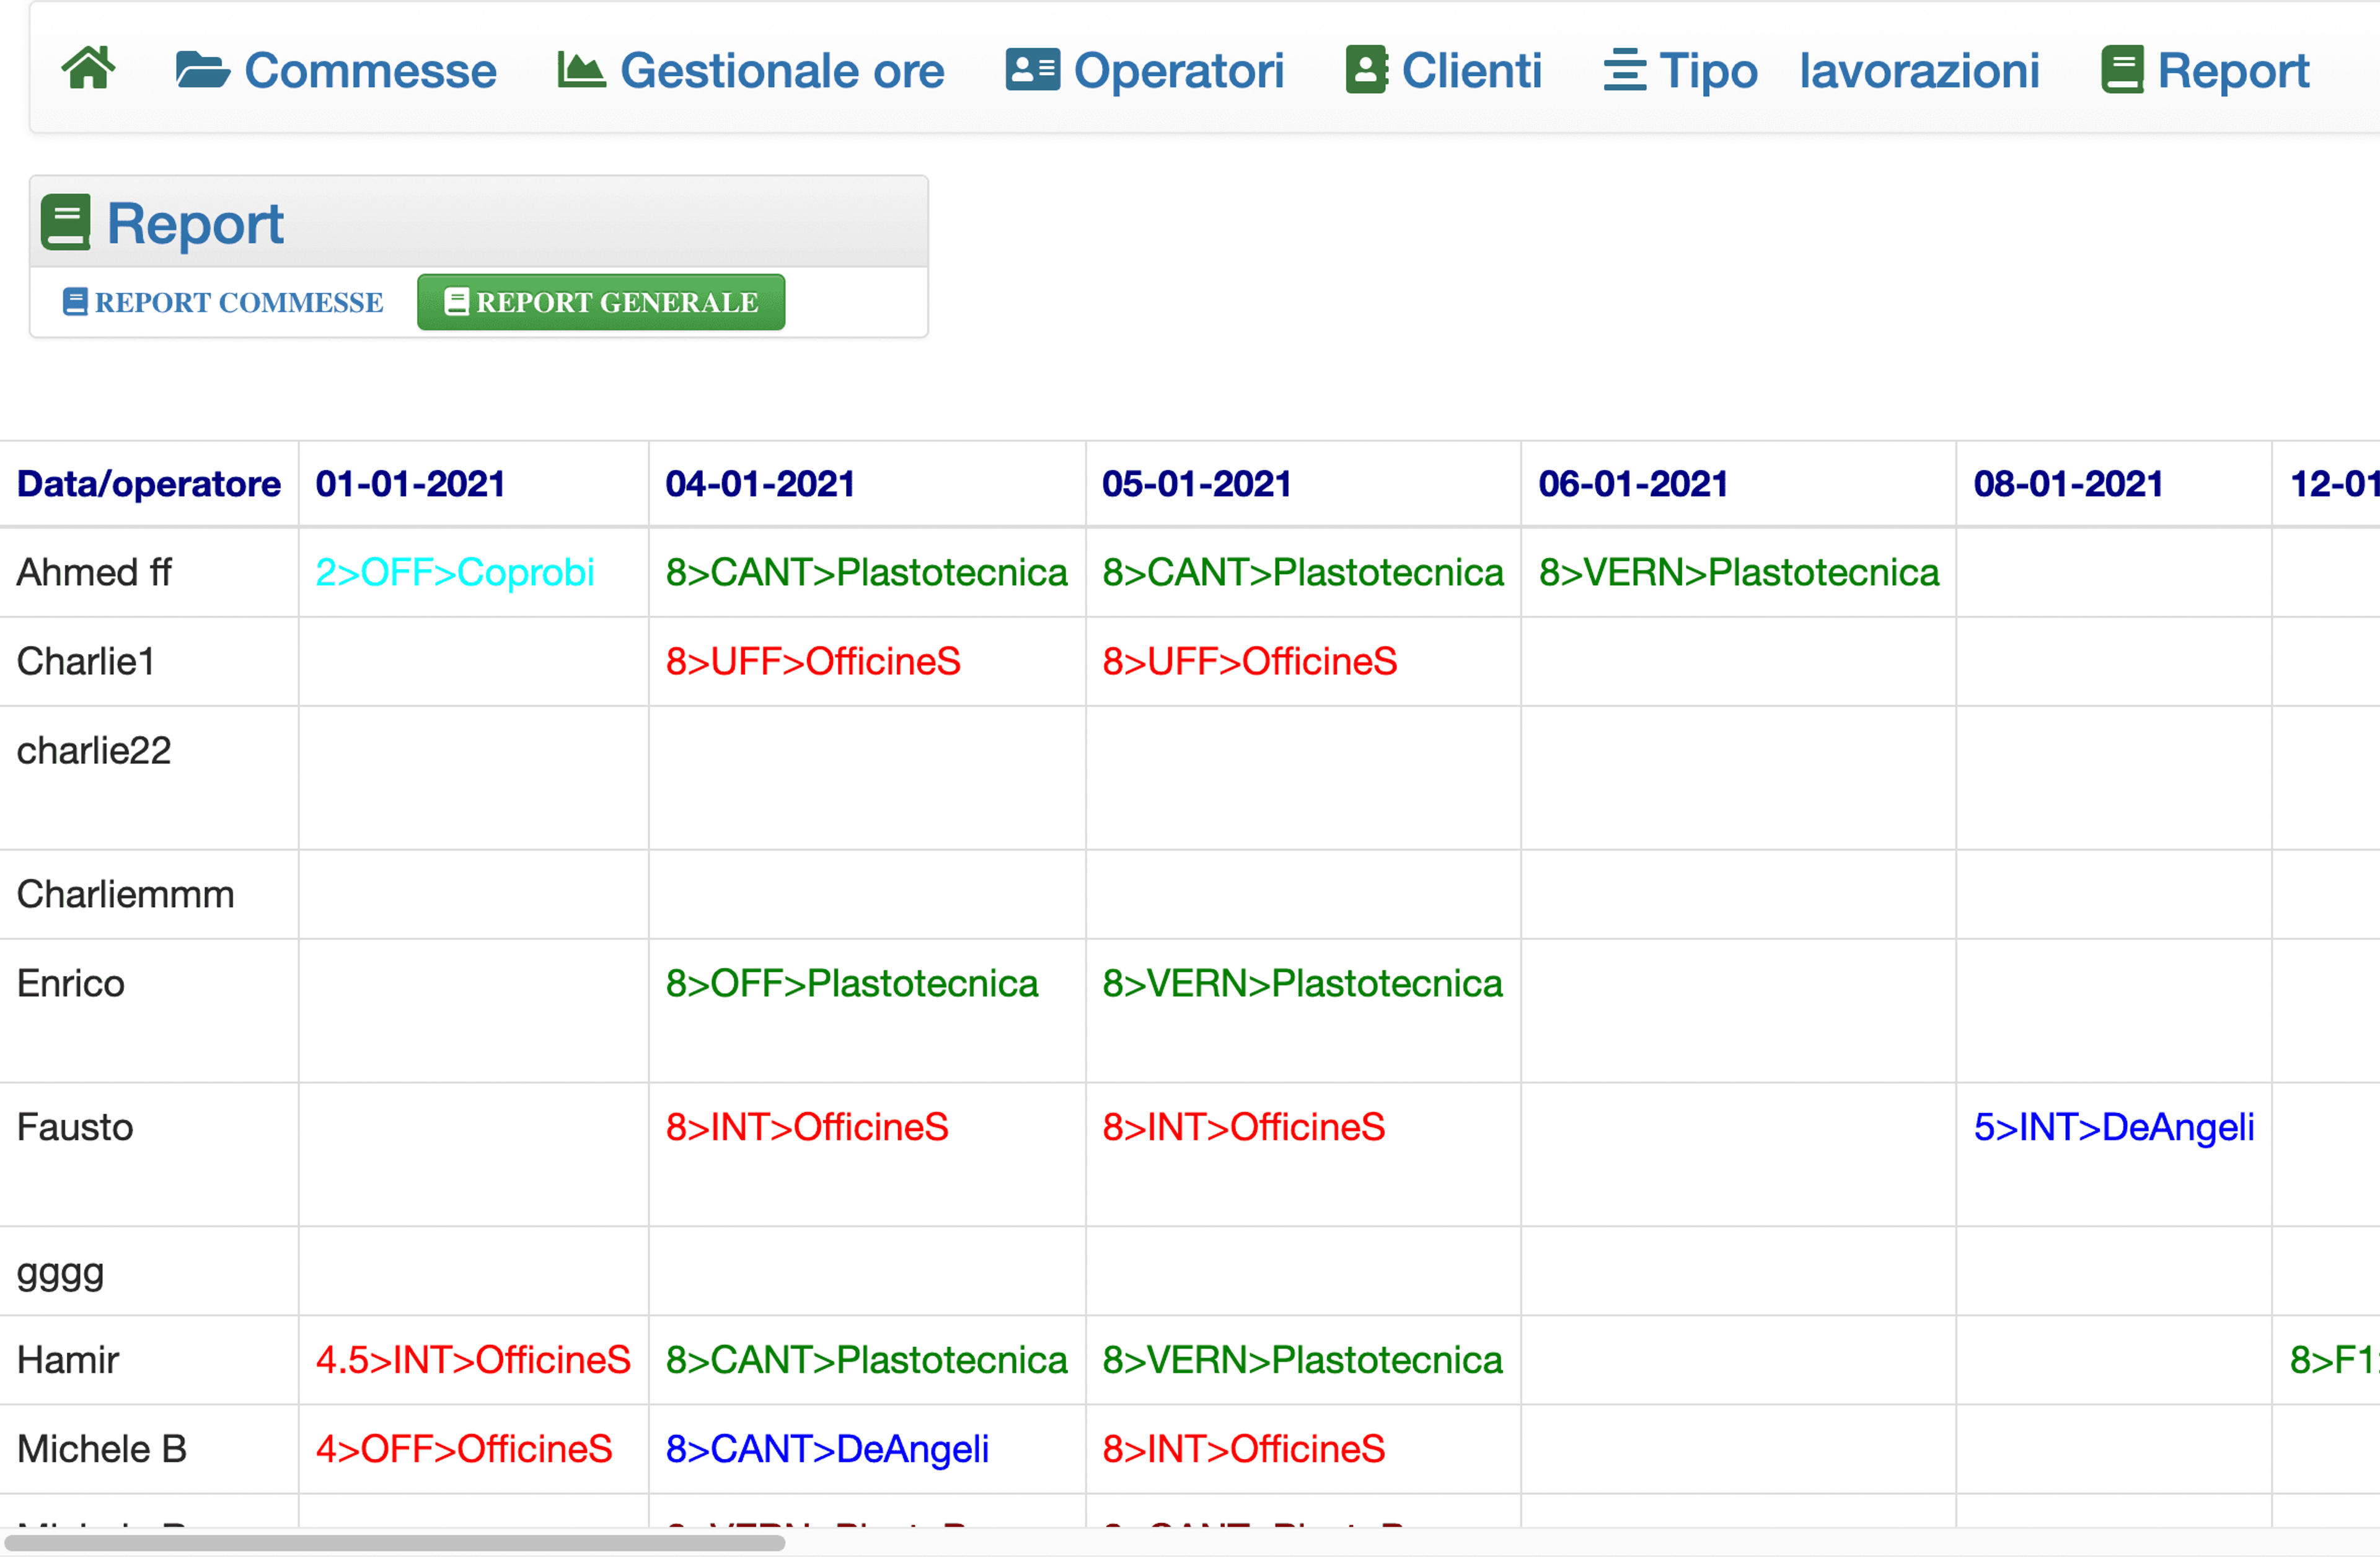The width and height of the screenshot is (2380, 1557).
Task: Click the Data/operatore column header
Action: [x=149, y=483]
